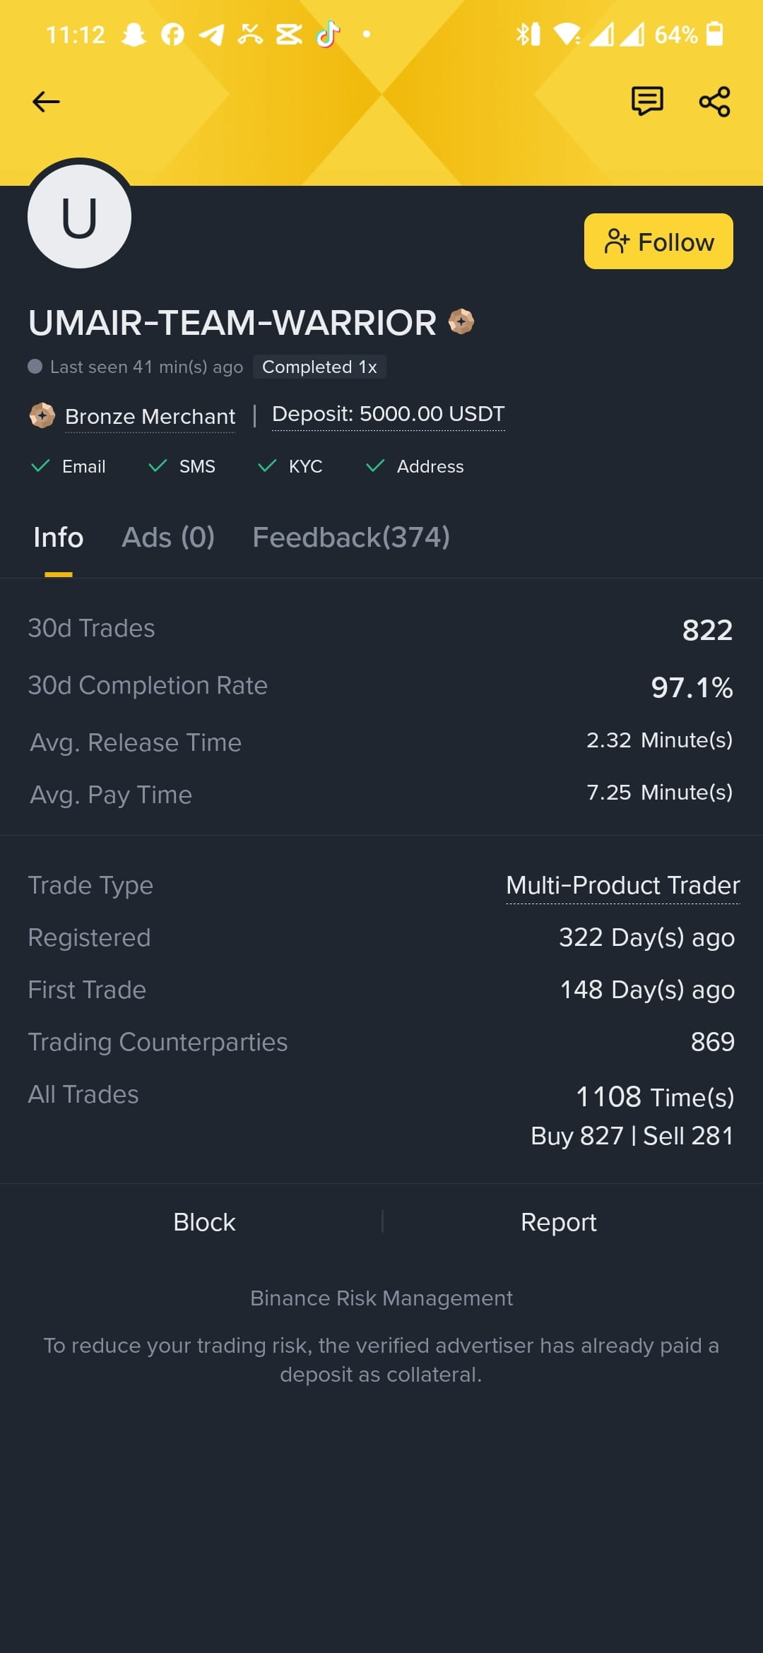Tap the Telegram notification icon in status bar

(211, 34)
